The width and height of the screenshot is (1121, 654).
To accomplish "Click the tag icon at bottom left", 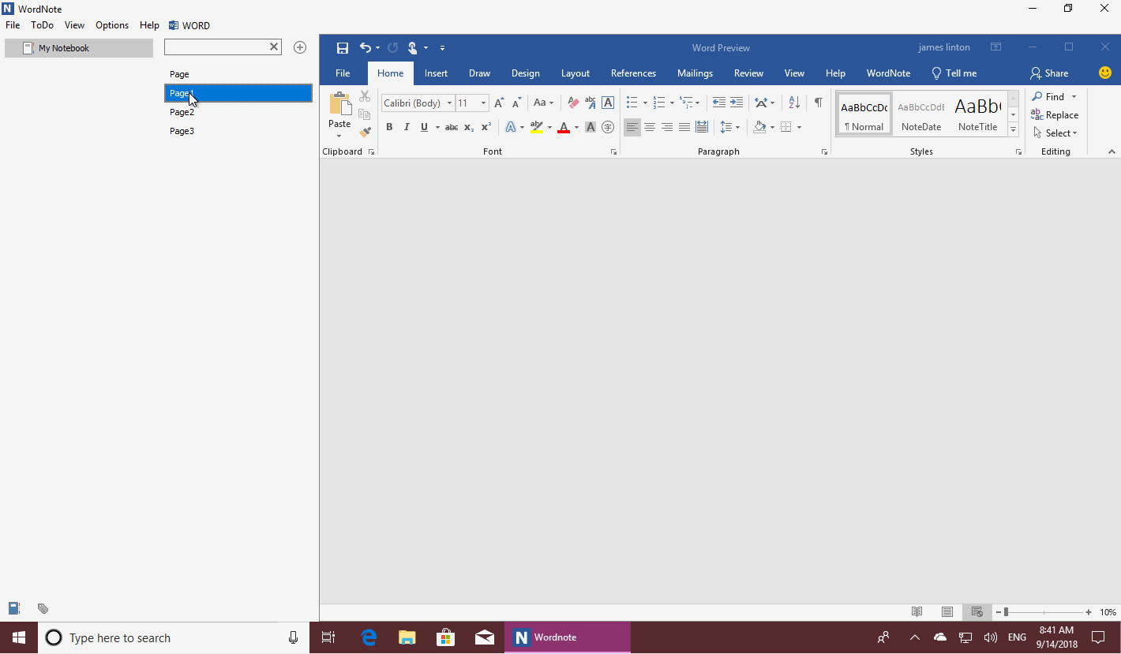I will pos(43,608).
